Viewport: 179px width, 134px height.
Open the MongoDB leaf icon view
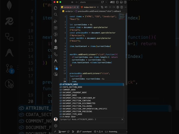56,41
